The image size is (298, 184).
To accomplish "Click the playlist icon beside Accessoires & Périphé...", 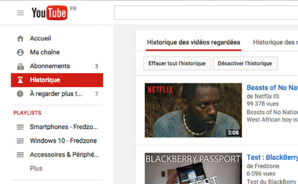I will point(20,155).
